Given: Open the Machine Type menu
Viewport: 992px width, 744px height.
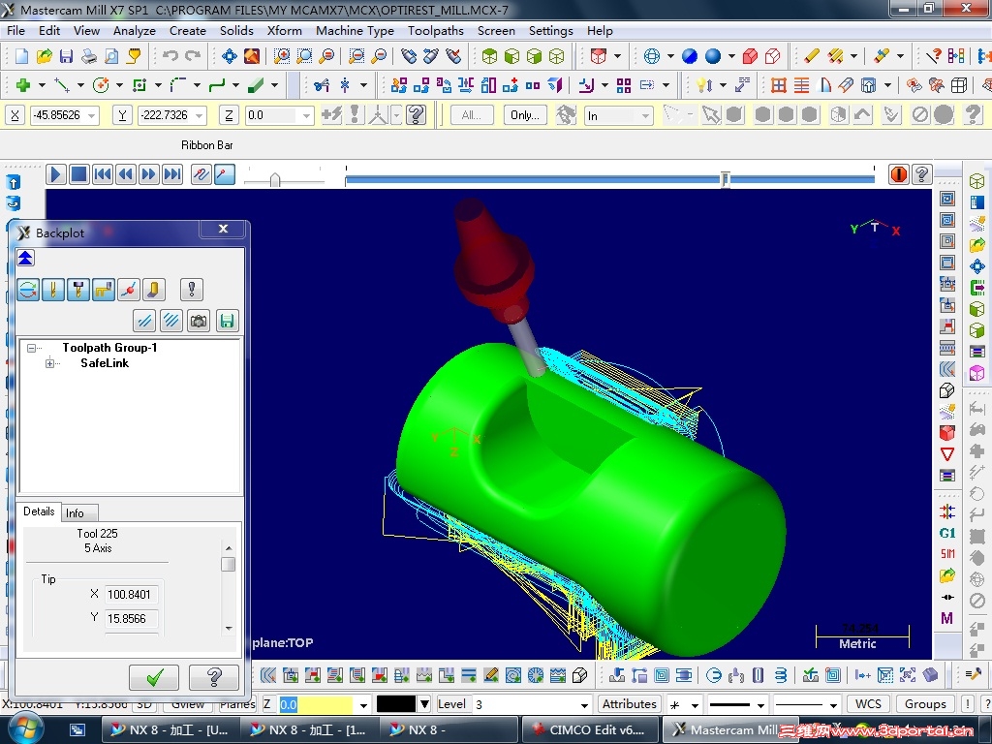Looking at the screenshot, I should pos(355,30).
